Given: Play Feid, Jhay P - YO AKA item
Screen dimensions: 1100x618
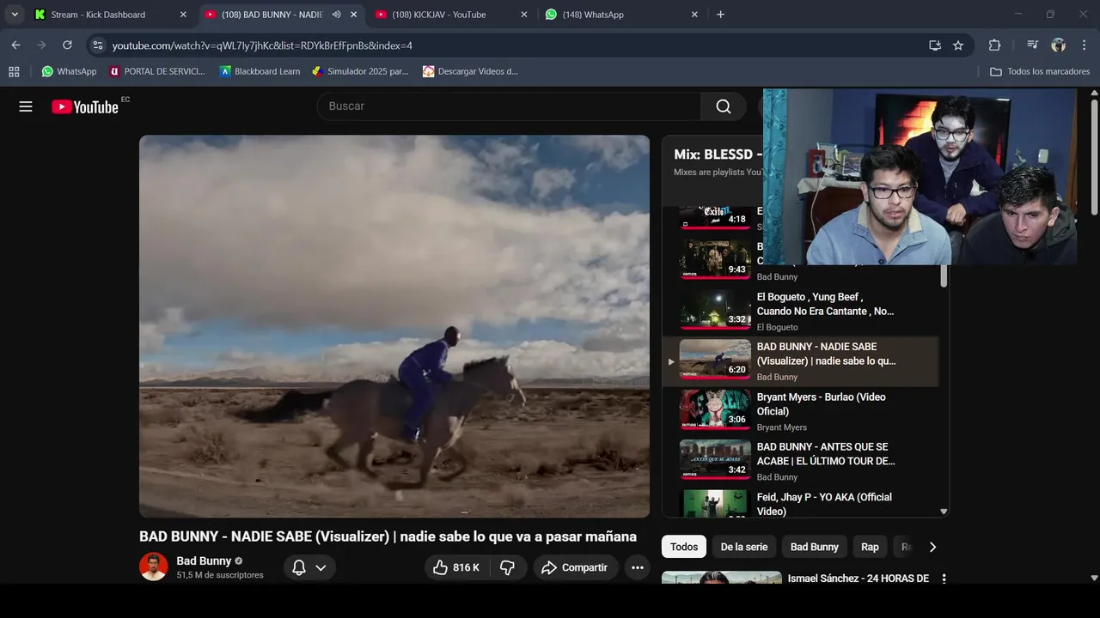Looking at the screenshot, I should coord(801,503).
